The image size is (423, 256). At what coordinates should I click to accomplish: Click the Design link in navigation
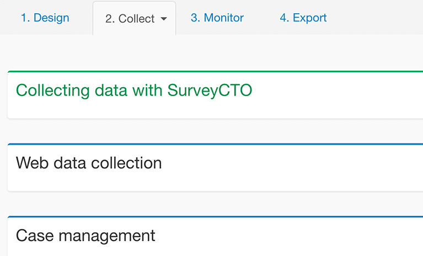click(51, 18)
